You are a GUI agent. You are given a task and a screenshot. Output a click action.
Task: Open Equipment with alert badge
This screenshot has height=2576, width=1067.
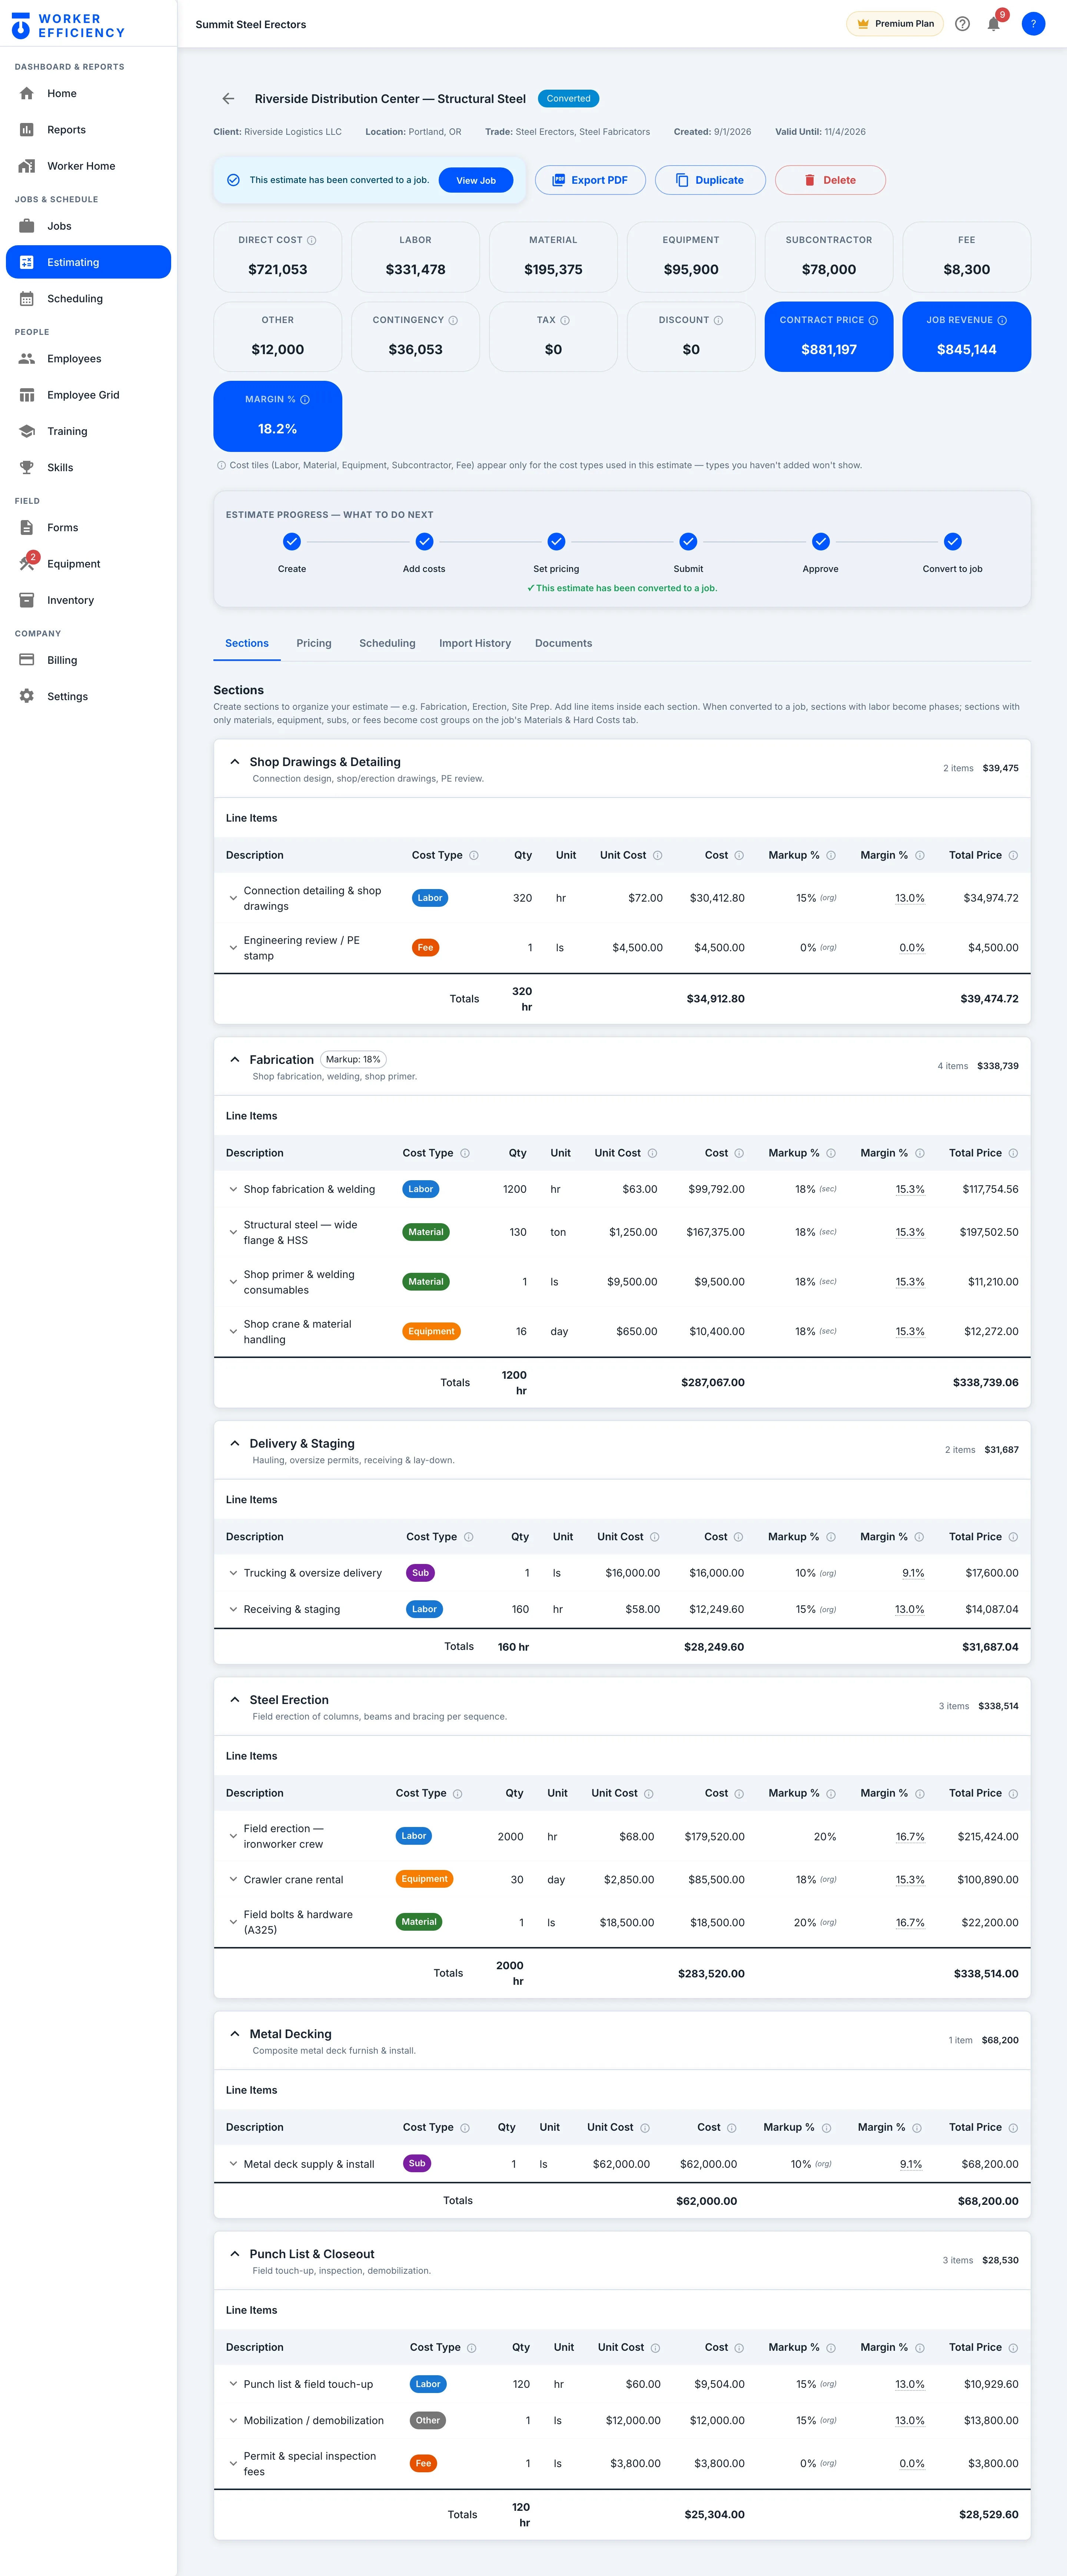tap(88, 564)
